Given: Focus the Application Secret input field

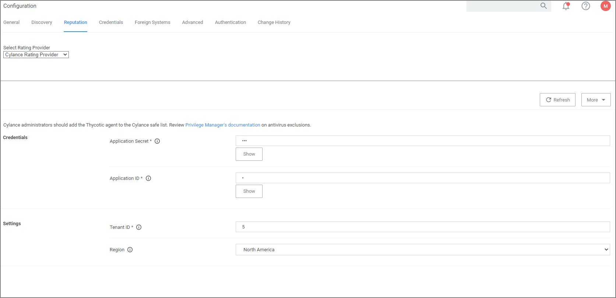Looking at the screenshot, I should click(422, 141).
